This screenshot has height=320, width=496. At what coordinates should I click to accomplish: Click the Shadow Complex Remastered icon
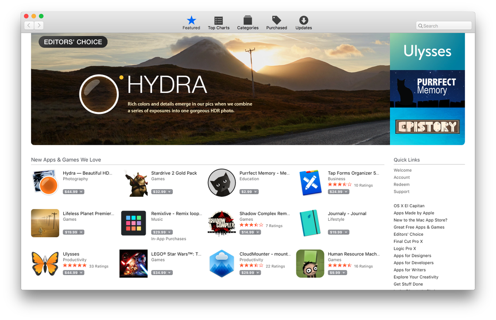[x=222, y=223]
